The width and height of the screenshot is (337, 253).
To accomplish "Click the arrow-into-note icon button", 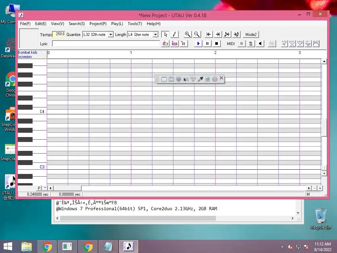I will coord(227,34).
